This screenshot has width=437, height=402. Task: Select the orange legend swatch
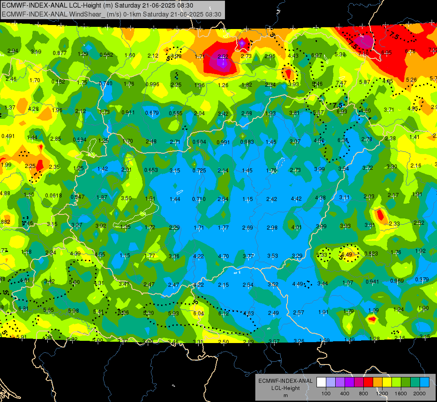tap(378, 382)
